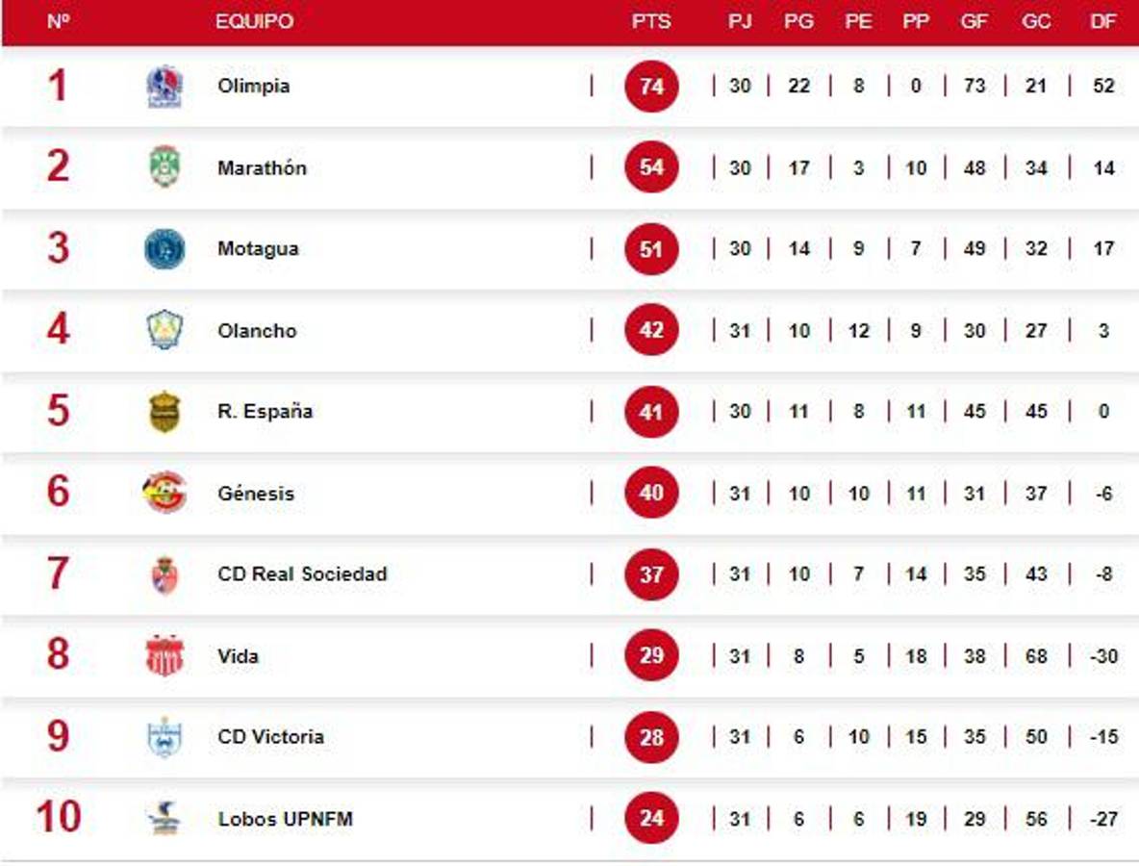This screenshot has height=866, width=1139.
Task: Click the DF column header
Action: tap(1103, 21)
